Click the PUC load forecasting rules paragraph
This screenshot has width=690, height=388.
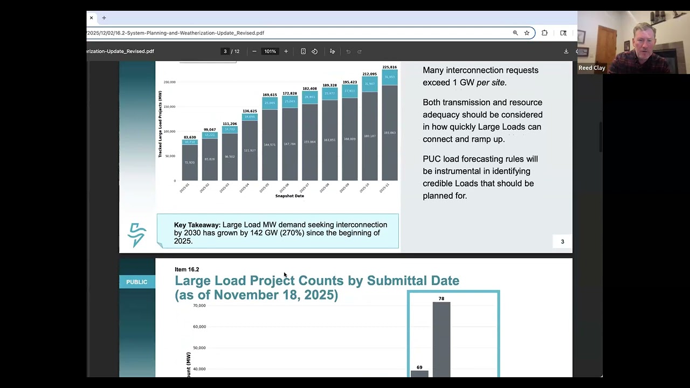pyautogui.click(x=480, y=177)
